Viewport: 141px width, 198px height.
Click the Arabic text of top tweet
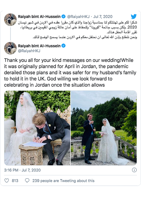pos(77,30)
